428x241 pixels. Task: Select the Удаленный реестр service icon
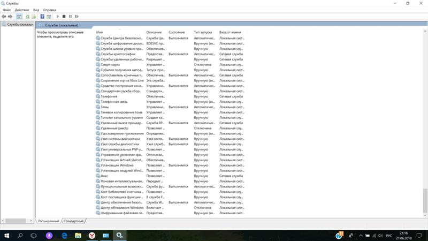(98, 128)
